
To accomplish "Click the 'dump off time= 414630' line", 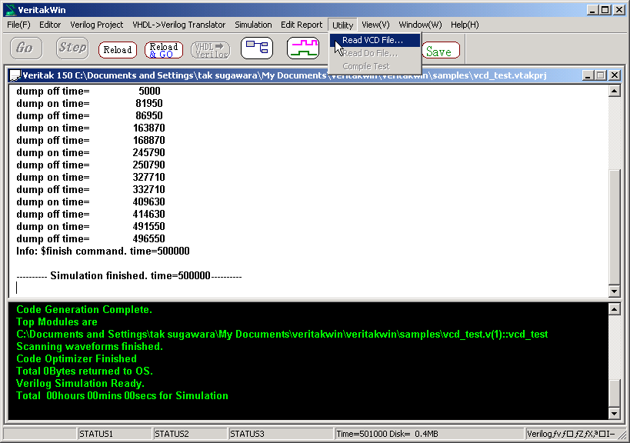I will point(91,214).
